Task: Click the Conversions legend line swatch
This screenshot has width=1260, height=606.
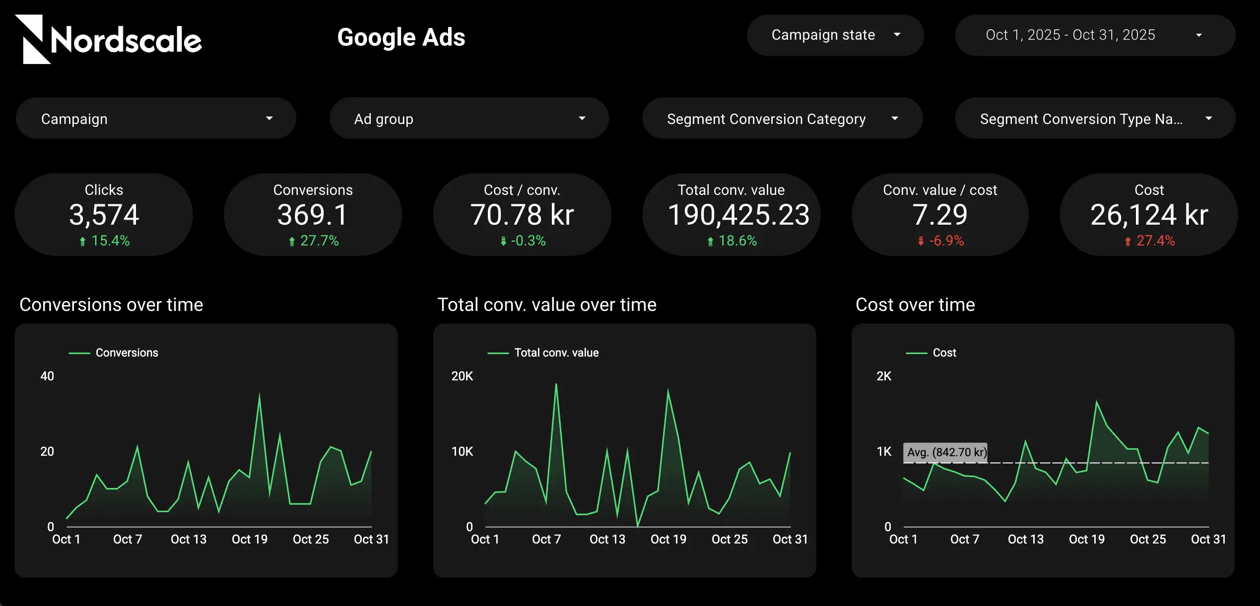Action: point(79,353)
